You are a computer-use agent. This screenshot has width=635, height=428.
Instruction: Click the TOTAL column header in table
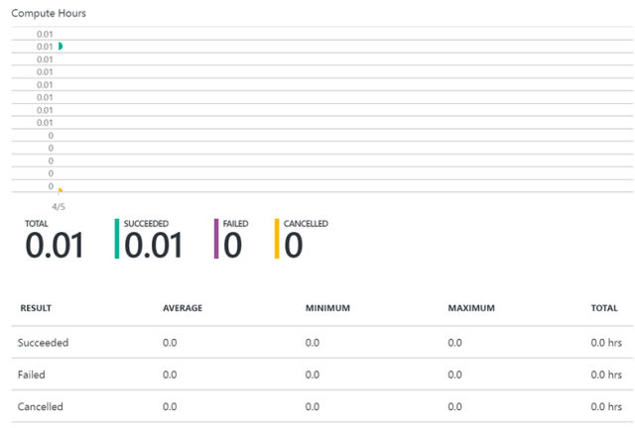point(604,308)
